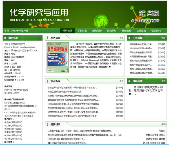Image resolution: width=169 pixels, height=145 pixels.
Task: Open the 在线投稿 navigation item
Action: [x=141, y=31]
